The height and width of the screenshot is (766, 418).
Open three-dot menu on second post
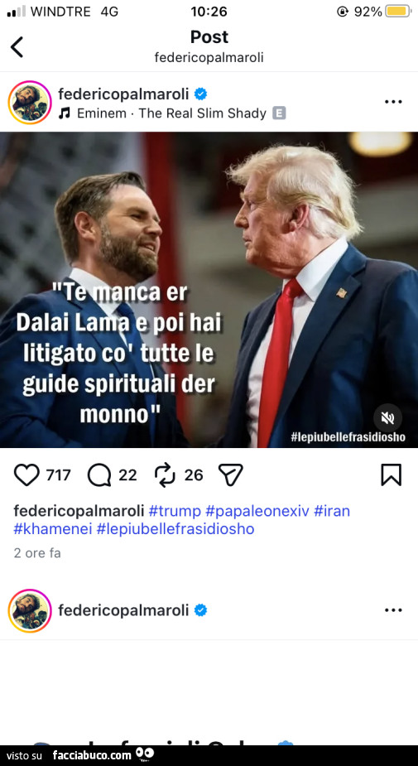tap(393, 610)
